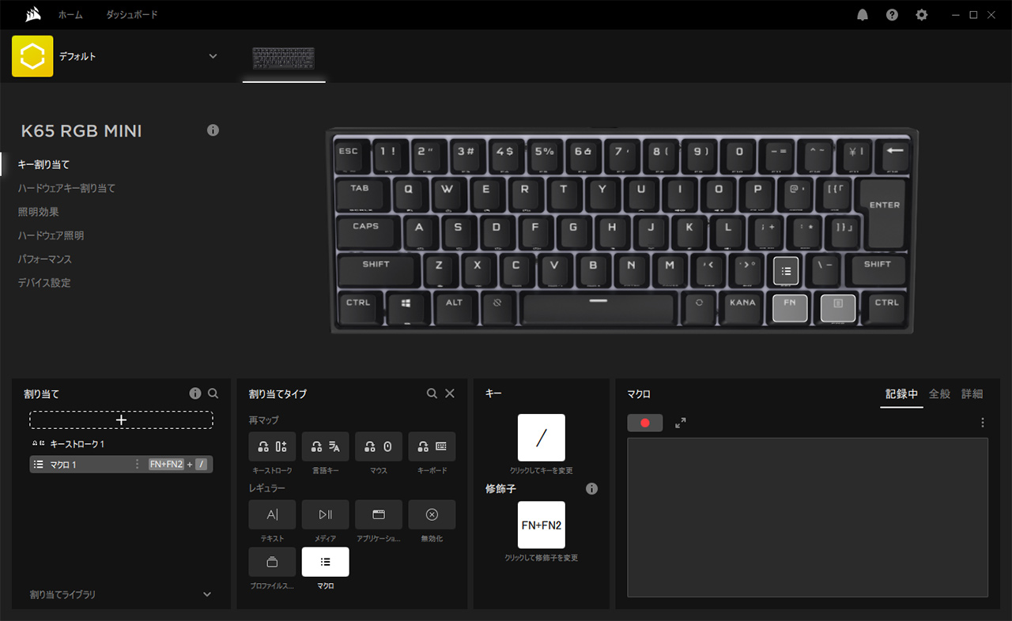Choose the メディア assignment type
The width and height of the screenshot is (1012, 621).
[325, 514]
